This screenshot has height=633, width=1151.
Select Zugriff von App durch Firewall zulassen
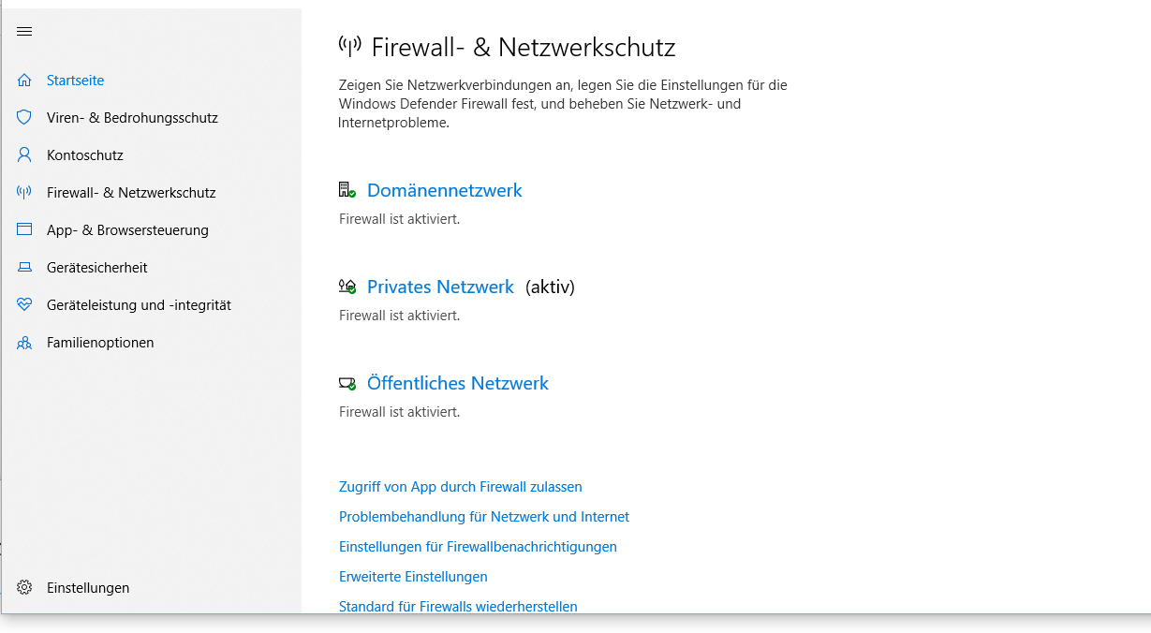460,487
